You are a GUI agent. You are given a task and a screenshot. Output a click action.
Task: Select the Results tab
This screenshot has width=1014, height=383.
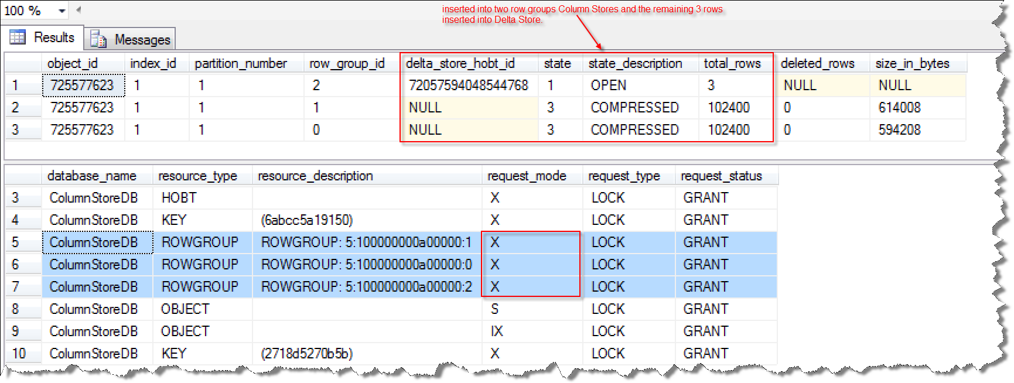tap(42, 37)
